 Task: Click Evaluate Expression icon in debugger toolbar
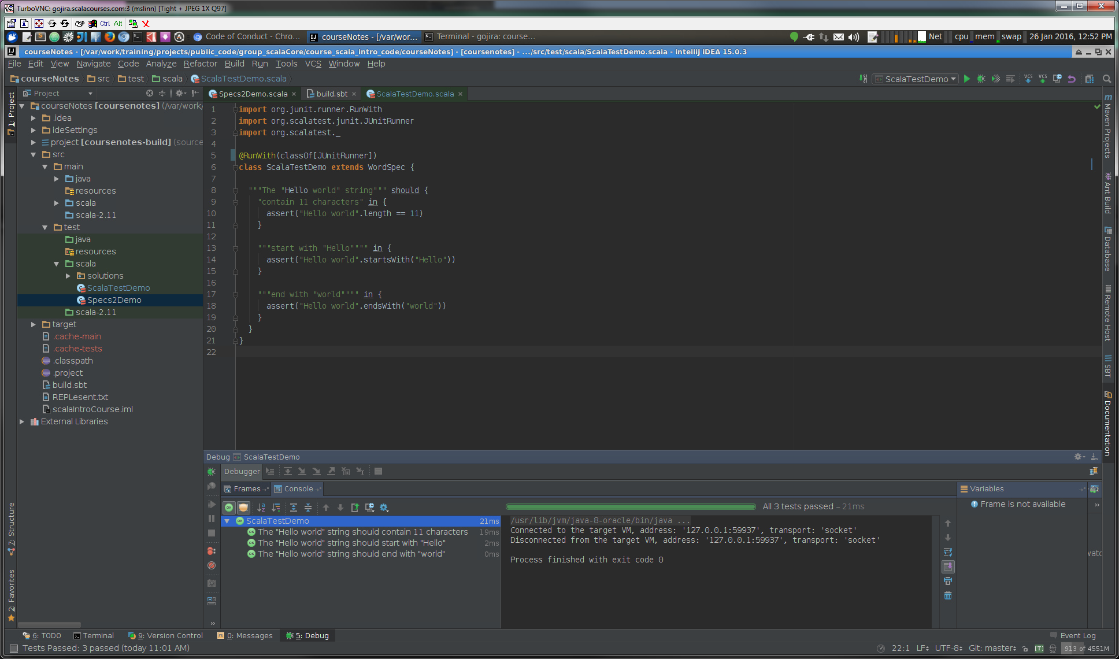pyautogui.click(x=378, y=471)
